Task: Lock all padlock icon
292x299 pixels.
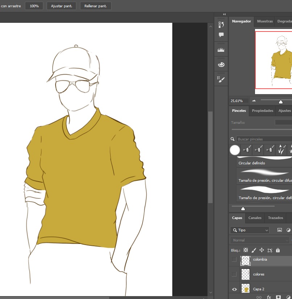Action: tap(278, 250)
